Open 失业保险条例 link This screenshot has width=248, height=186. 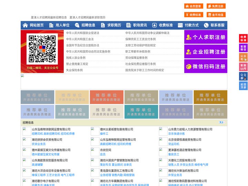point(74,70)
